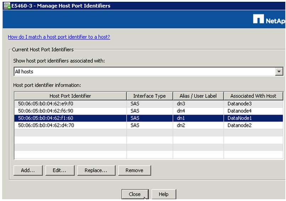This screenshot has width=286, height=201.
Task: Click SAS interface type in the dn3 row
Action: click(x=135, y=104)
